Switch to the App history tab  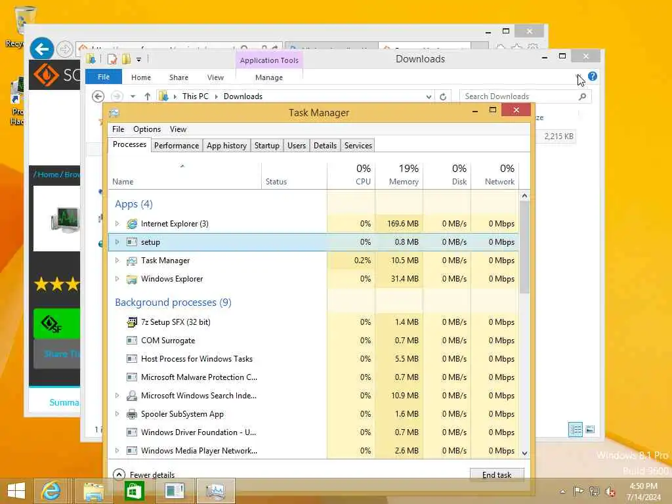pyautogui.click(x=226, y=146)
